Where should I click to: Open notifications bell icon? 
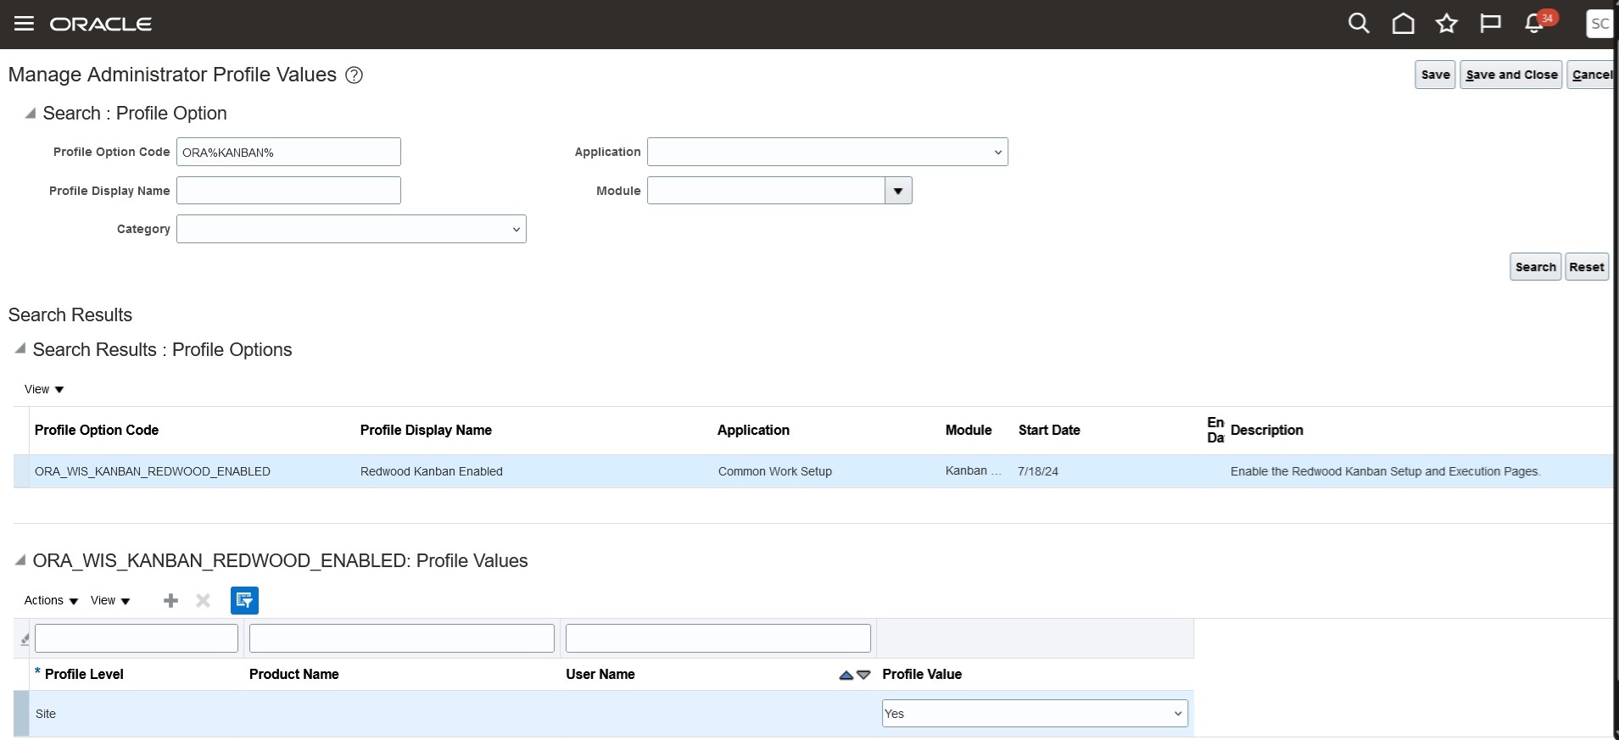pos(1534,24)
